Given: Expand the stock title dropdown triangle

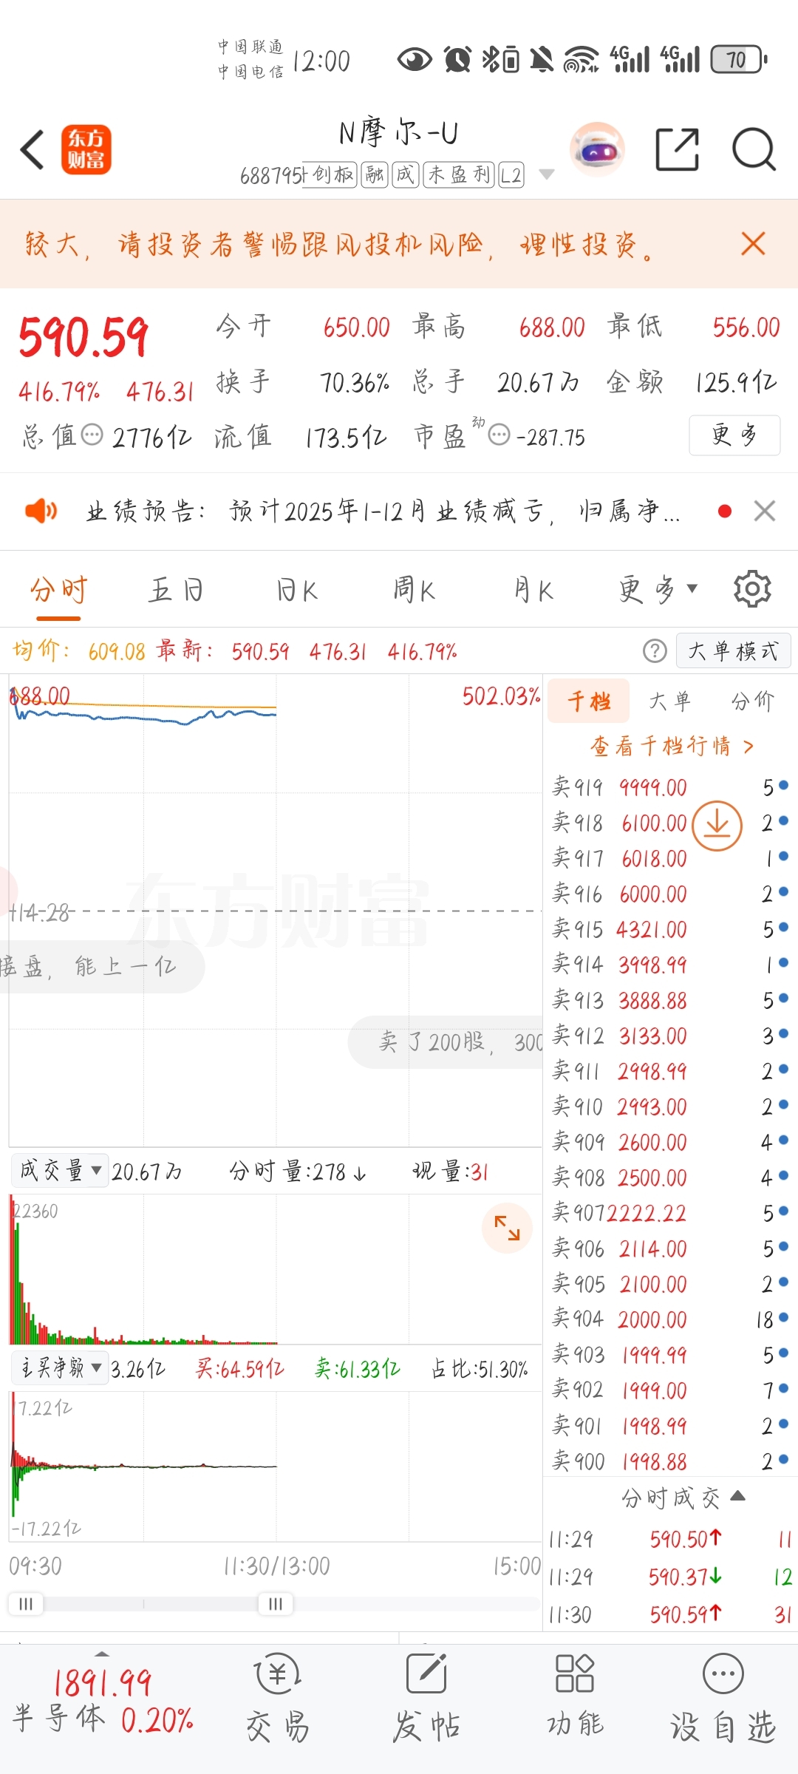Looking at the screenshot, I should click(547, 174).
